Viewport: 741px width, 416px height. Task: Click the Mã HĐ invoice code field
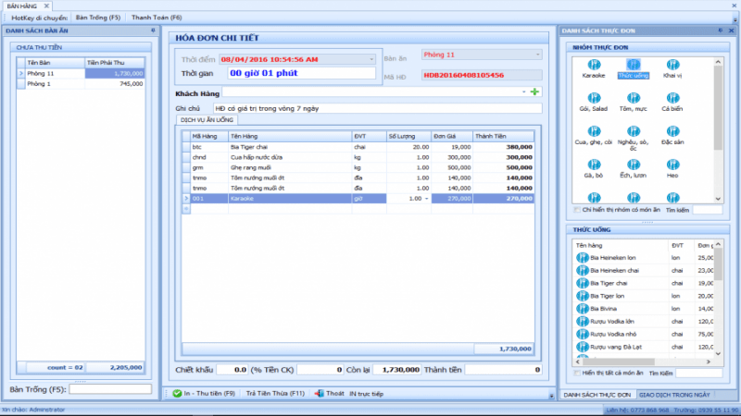point(482,75)
